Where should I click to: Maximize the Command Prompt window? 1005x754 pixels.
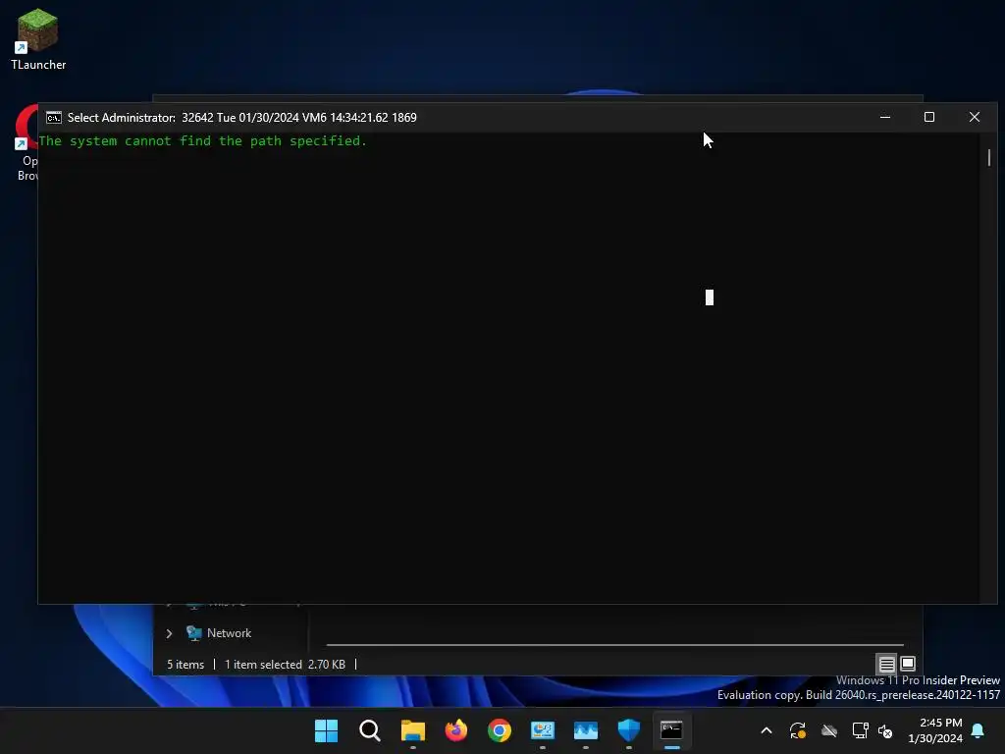pyautogui.click(x=929, y=118)
